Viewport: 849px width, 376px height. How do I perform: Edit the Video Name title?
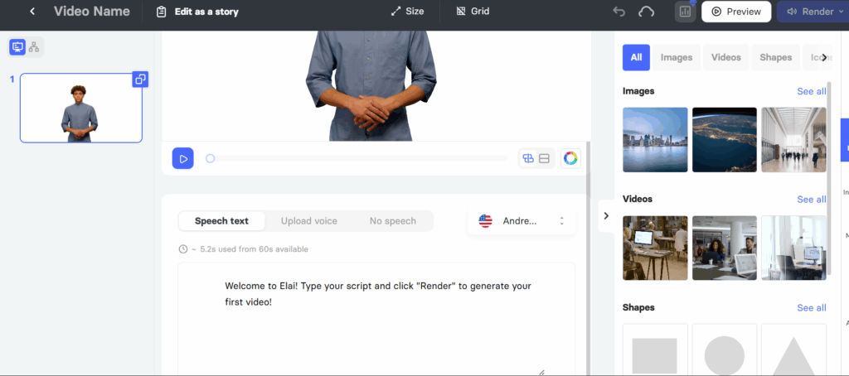(x=91, y=12)
